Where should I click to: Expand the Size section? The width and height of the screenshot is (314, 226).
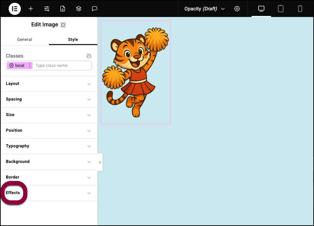49,115
